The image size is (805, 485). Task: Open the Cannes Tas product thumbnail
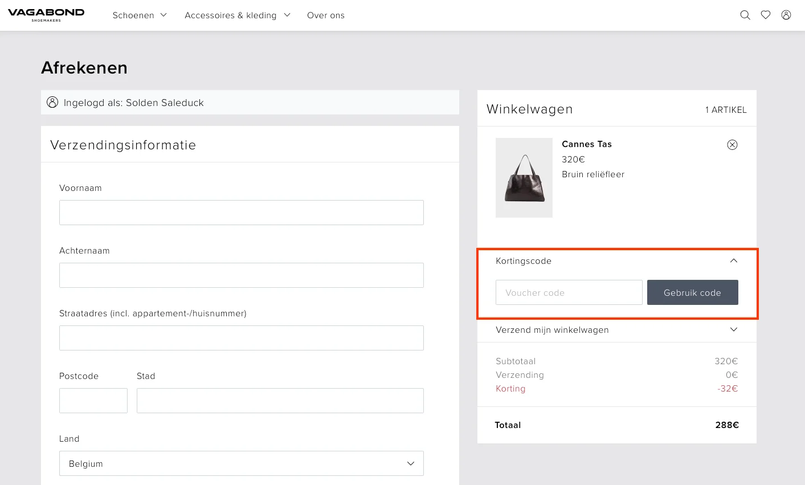[x=524, y=178]
